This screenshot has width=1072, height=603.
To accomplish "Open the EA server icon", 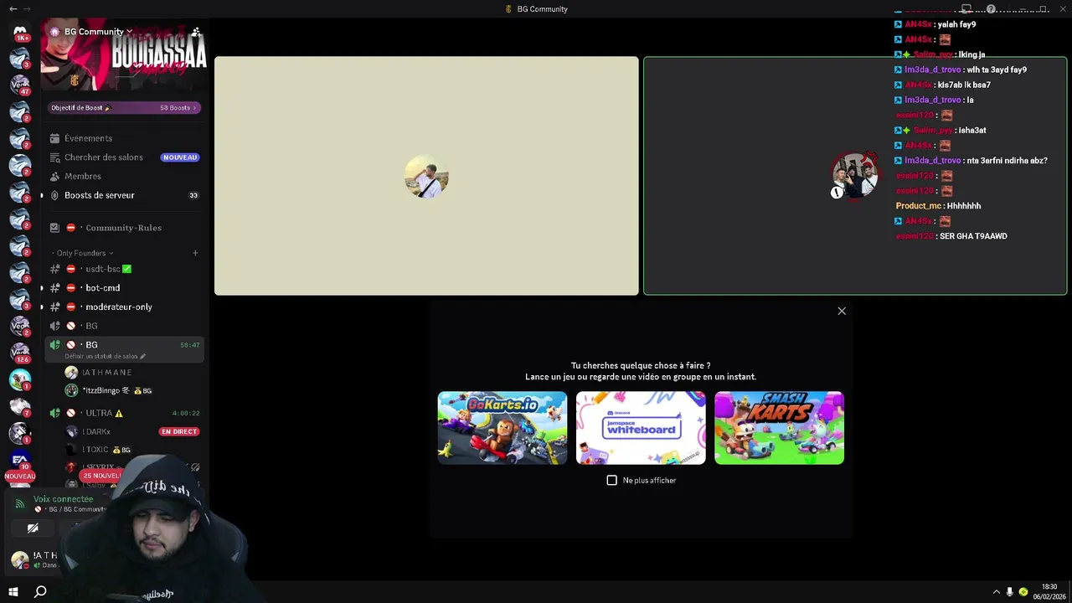I will pos(20,460).
